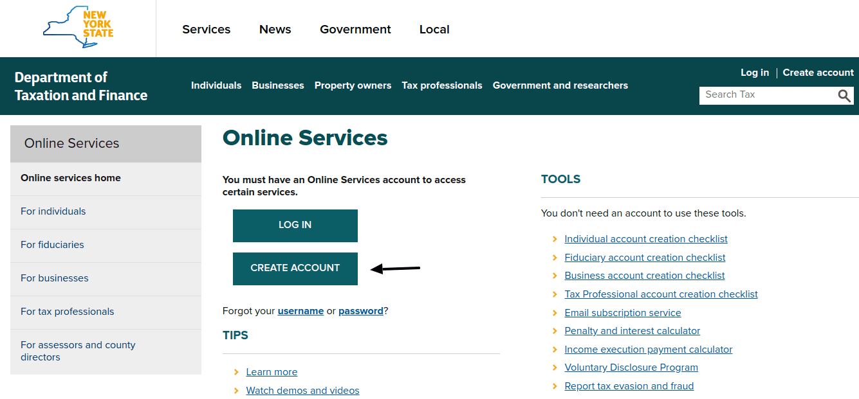
Task: Click the New York State logo
Action: [78, 28]
